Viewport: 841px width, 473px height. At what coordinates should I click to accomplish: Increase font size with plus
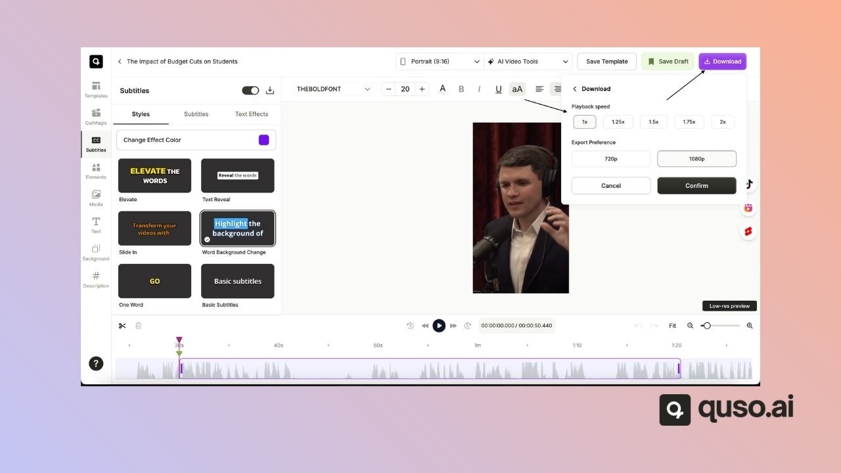422,89
